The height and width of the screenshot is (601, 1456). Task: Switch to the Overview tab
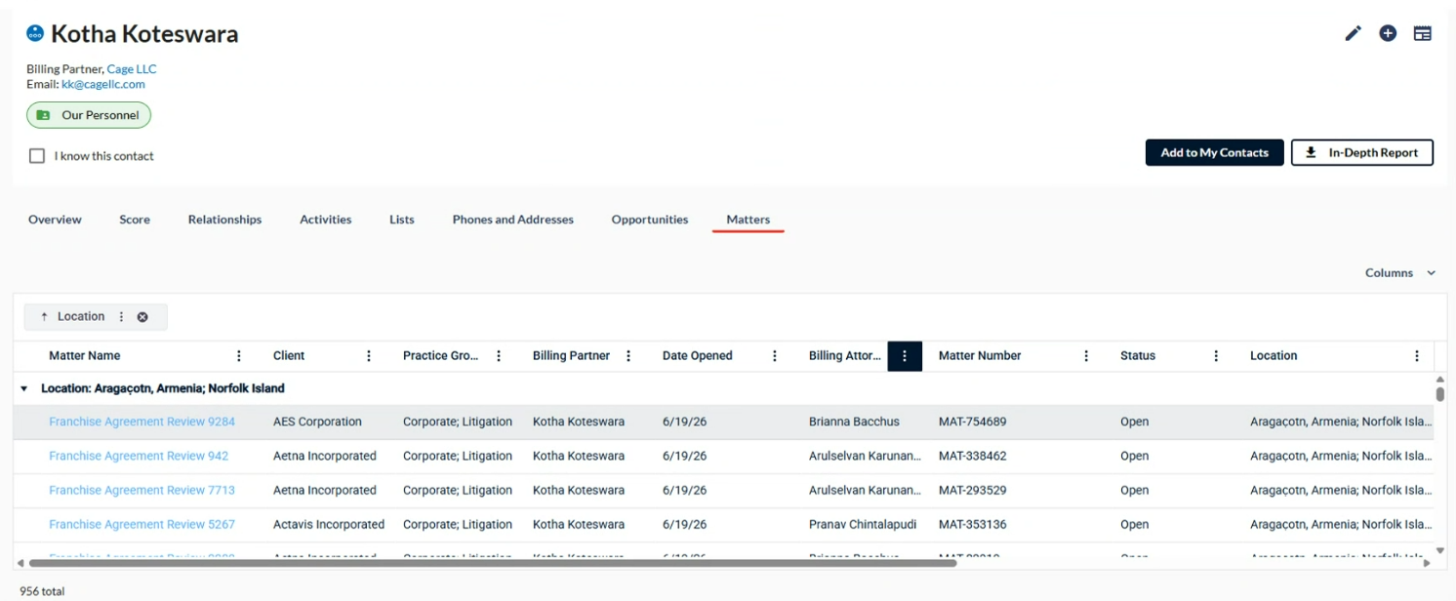tap(55, 220)
